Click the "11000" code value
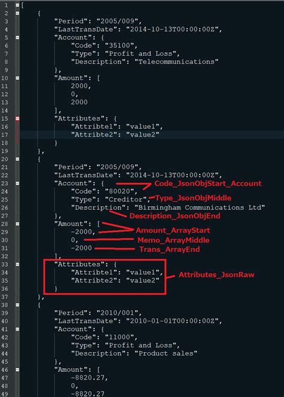This screenshot has width=284, height=397. (x=119, y=337)
